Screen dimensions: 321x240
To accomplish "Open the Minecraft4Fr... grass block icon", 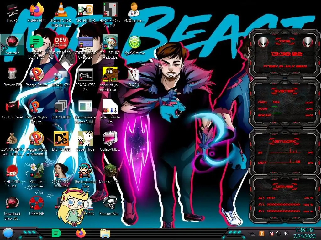I will (x=110, y=174).
